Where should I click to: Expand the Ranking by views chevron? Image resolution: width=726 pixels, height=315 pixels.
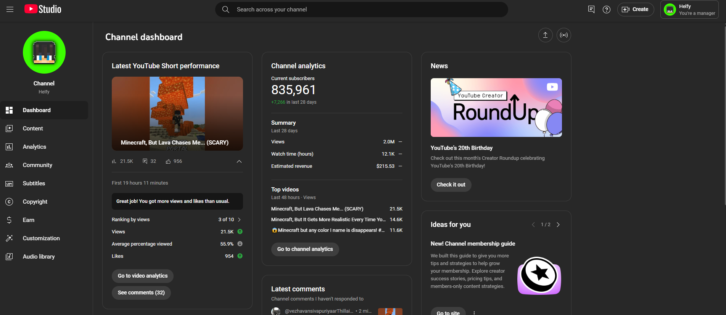(x=239, y=220)
